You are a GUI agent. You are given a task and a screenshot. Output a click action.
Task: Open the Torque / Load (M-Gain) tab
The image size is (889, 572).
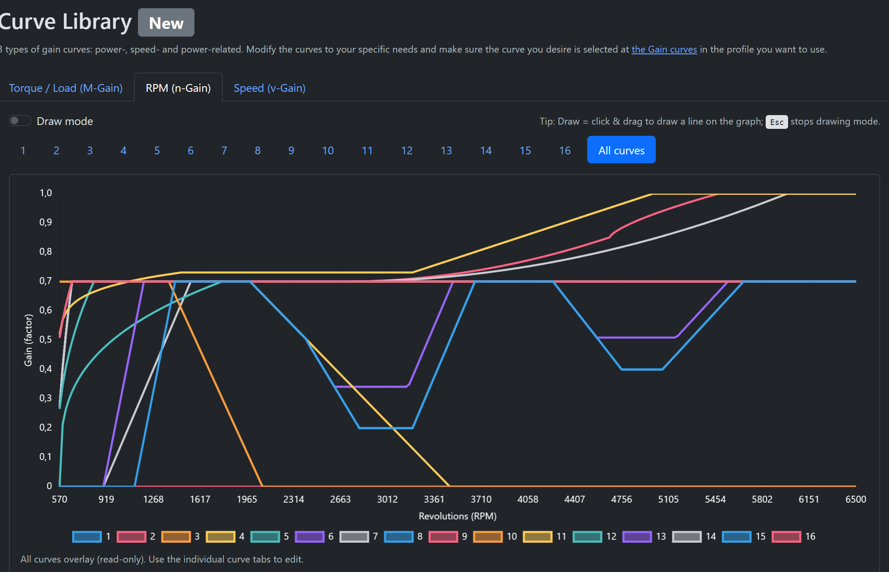click(x=66, y=88)
